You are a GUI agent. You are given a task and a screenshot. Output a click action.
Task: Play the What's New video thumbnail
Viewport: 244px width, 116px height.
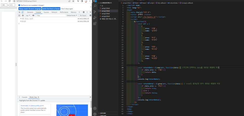click(x=72, y=110)
